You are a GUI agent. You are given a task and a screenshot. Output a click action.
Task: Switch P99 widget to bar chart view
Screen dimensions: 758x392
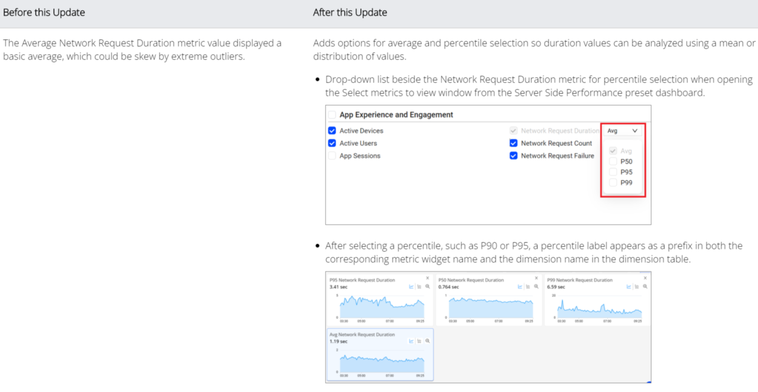[x=637, y=287]
